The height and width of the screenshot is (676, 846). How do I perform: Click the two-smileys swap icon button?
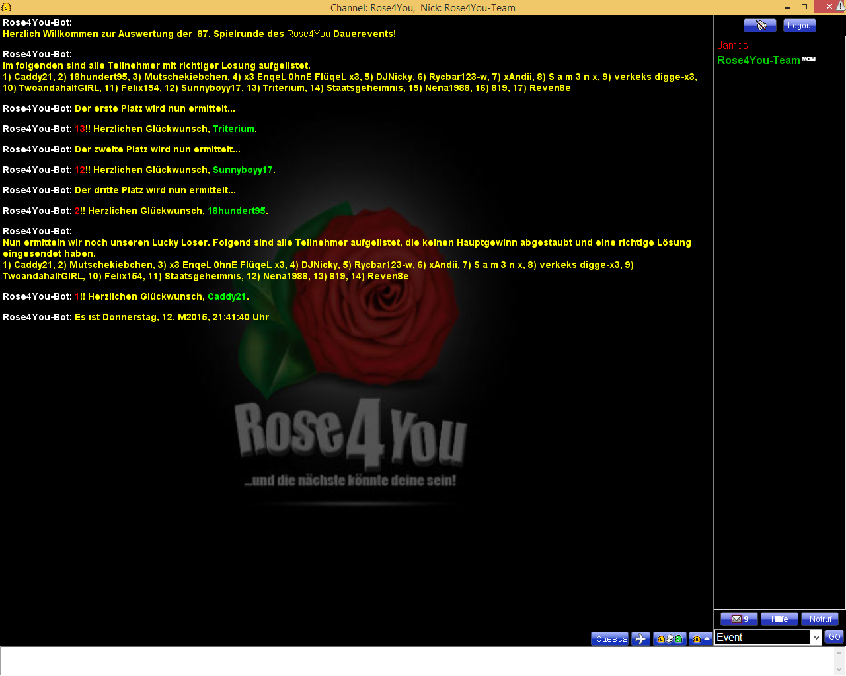pos(669,638)
